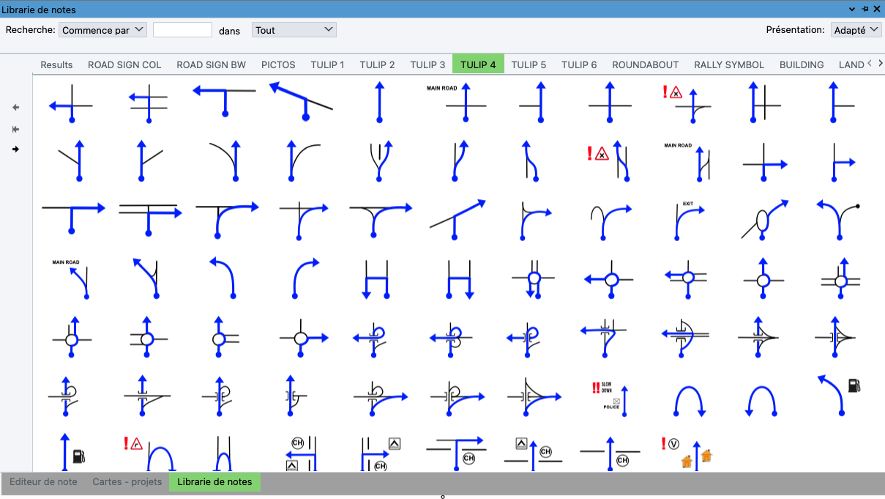This screenshot has height=499, width=885.
Task: Click the Recherche text input field
Action: tap(182, 30)
